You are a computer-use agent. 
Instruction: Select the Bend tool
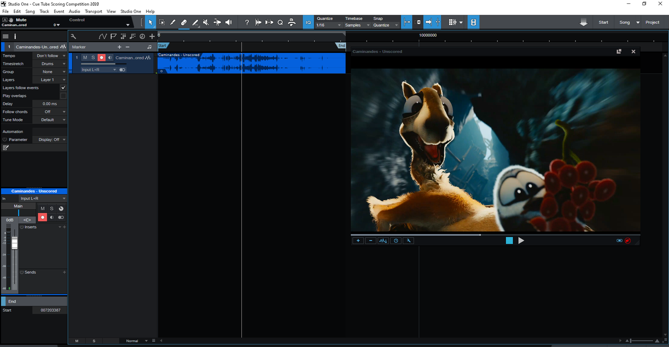coord(217,22)
